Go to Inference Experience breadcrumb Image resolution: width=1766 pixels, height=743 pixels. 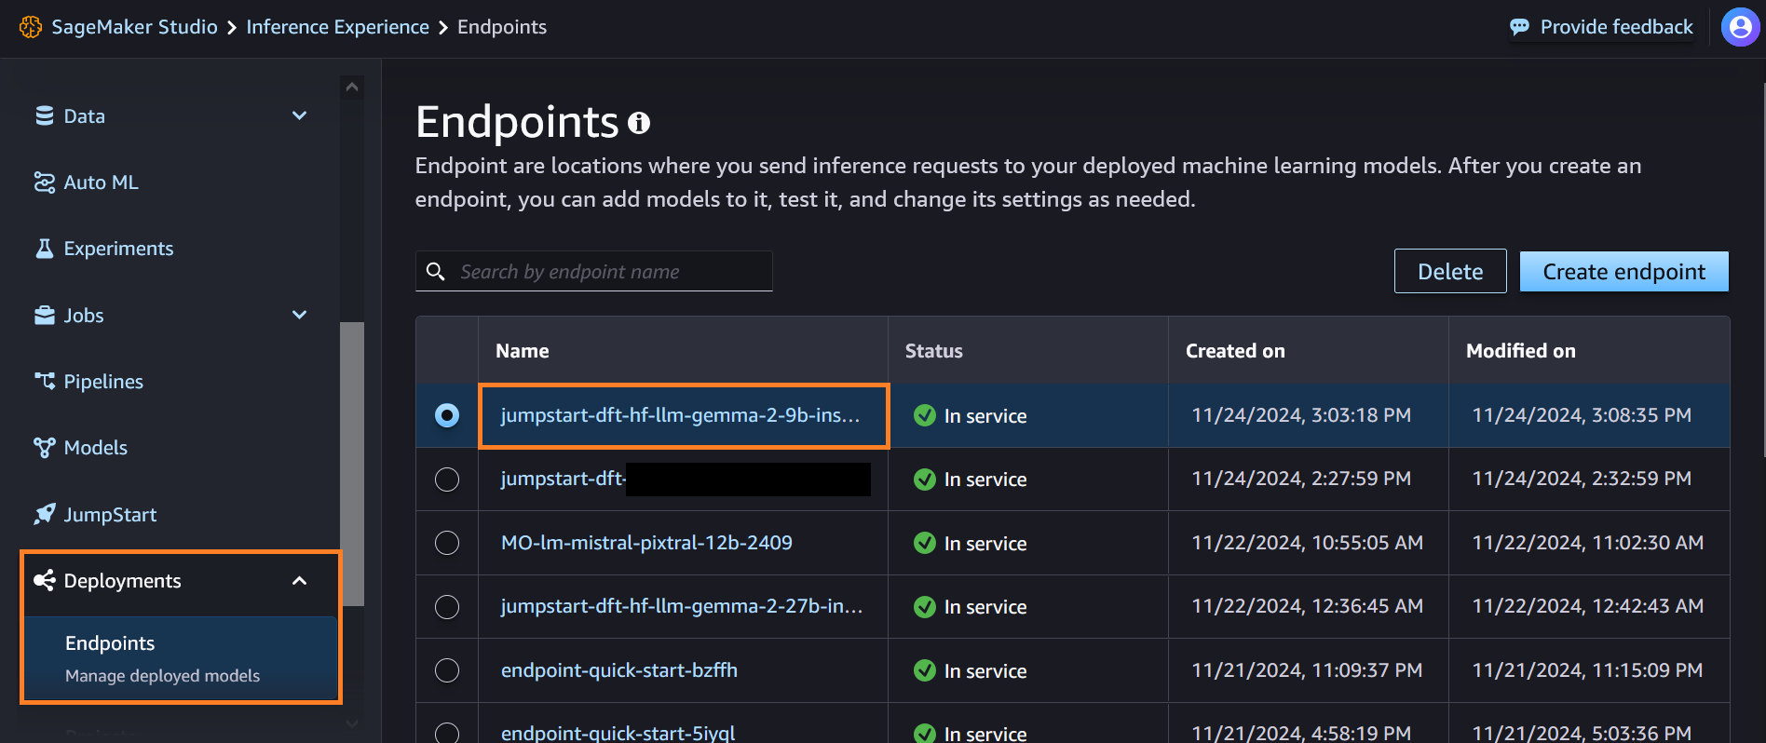click(x=338, y=27)
